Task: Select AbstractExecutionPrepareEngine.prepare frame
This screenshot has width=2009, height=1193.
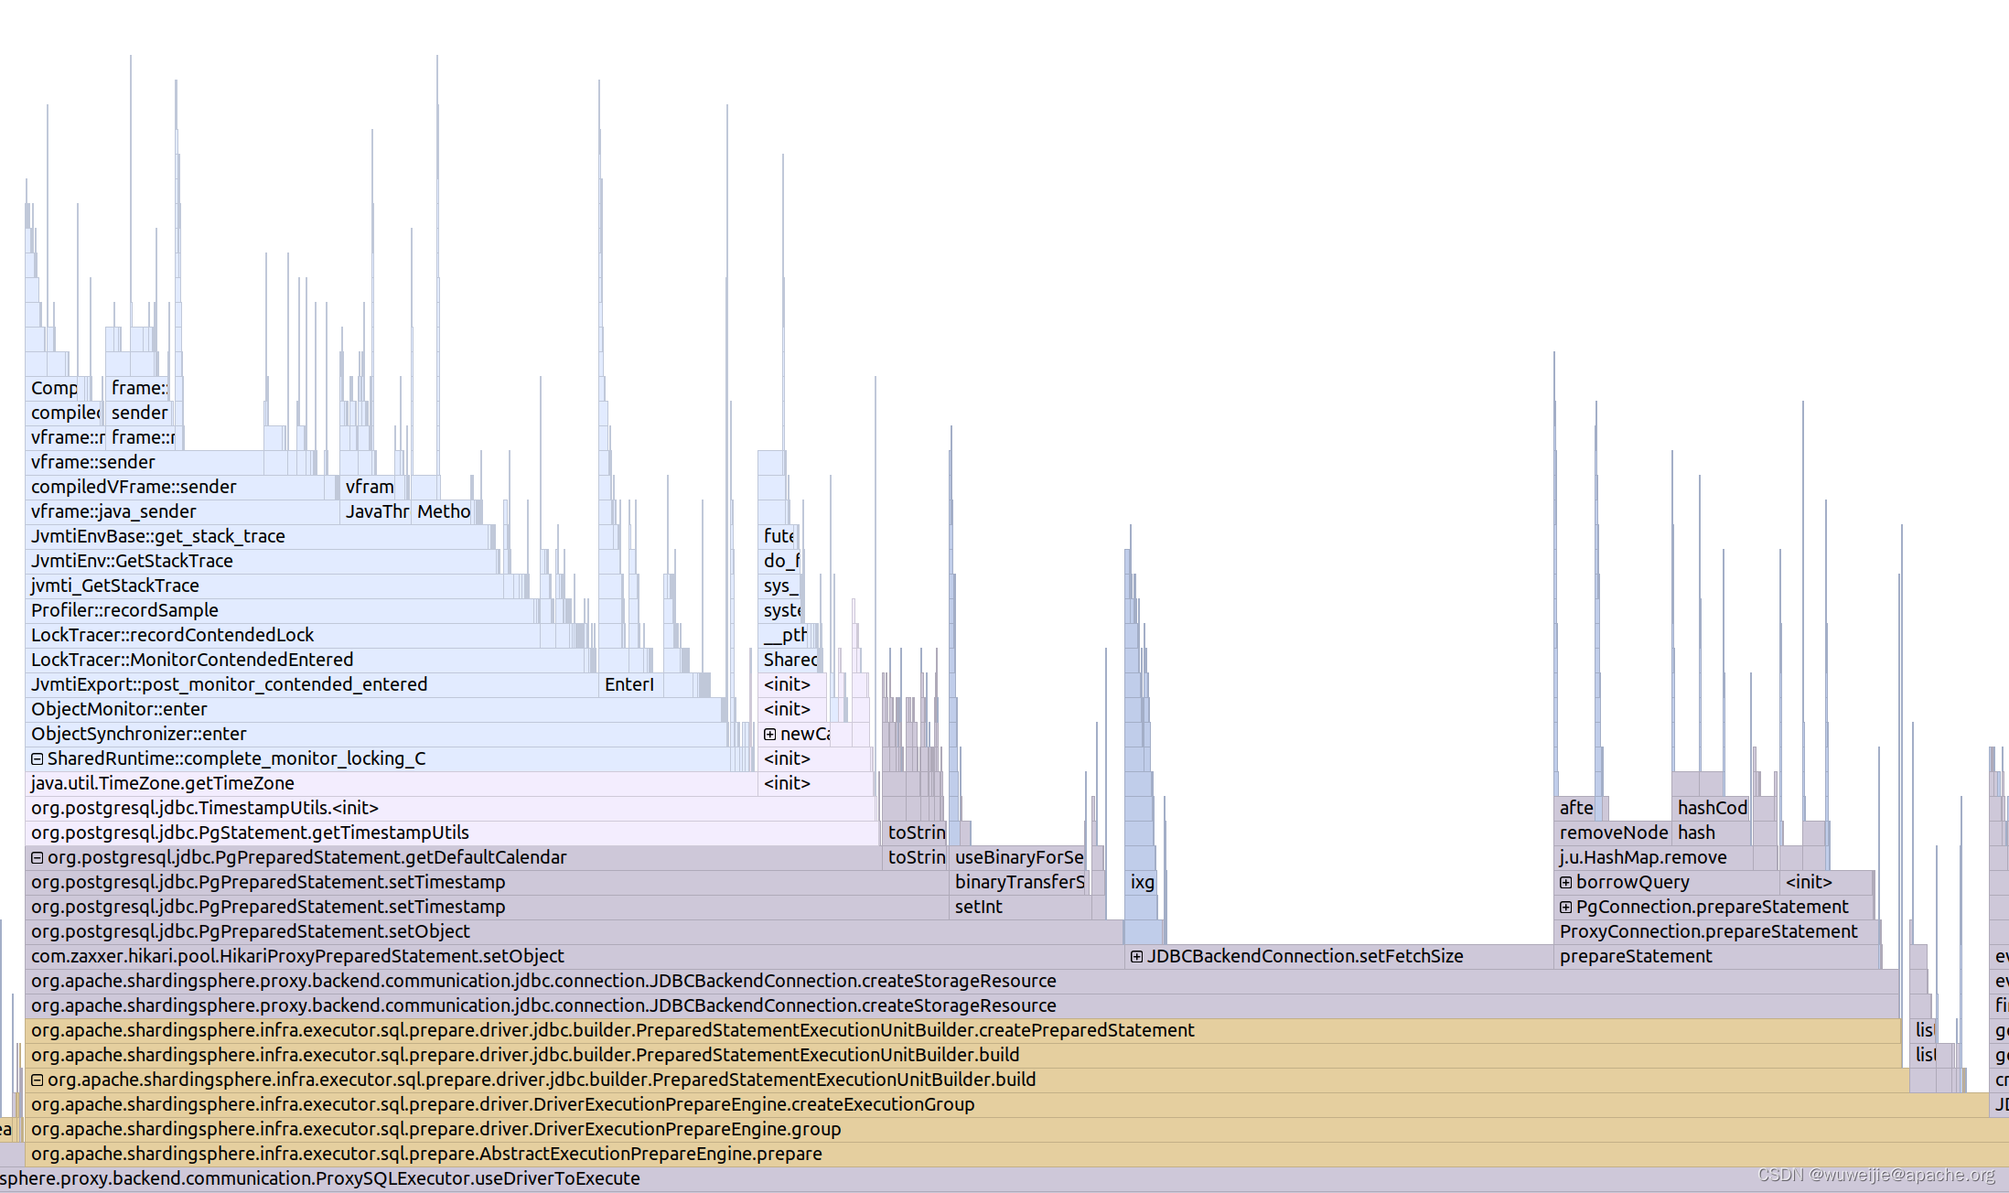Action: pyautogui.click(x=1017, y=1154)
